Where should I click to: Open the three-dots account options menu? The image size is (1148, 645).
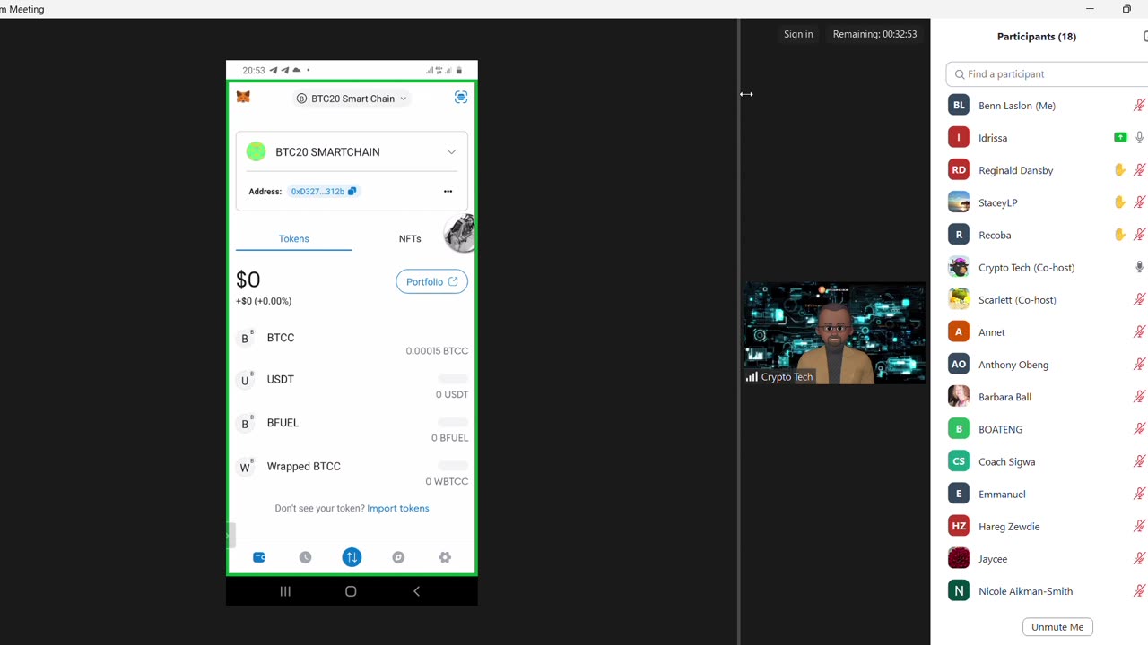(448, 191)
